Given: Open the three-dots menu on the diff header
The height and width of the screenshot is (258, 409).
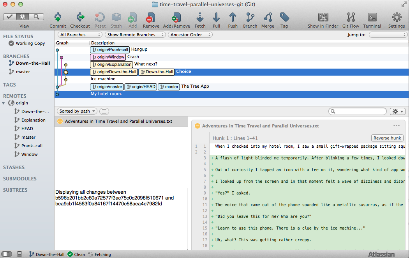Looking at the screenshot, I should pyautogui.click(x=397, y=125).
